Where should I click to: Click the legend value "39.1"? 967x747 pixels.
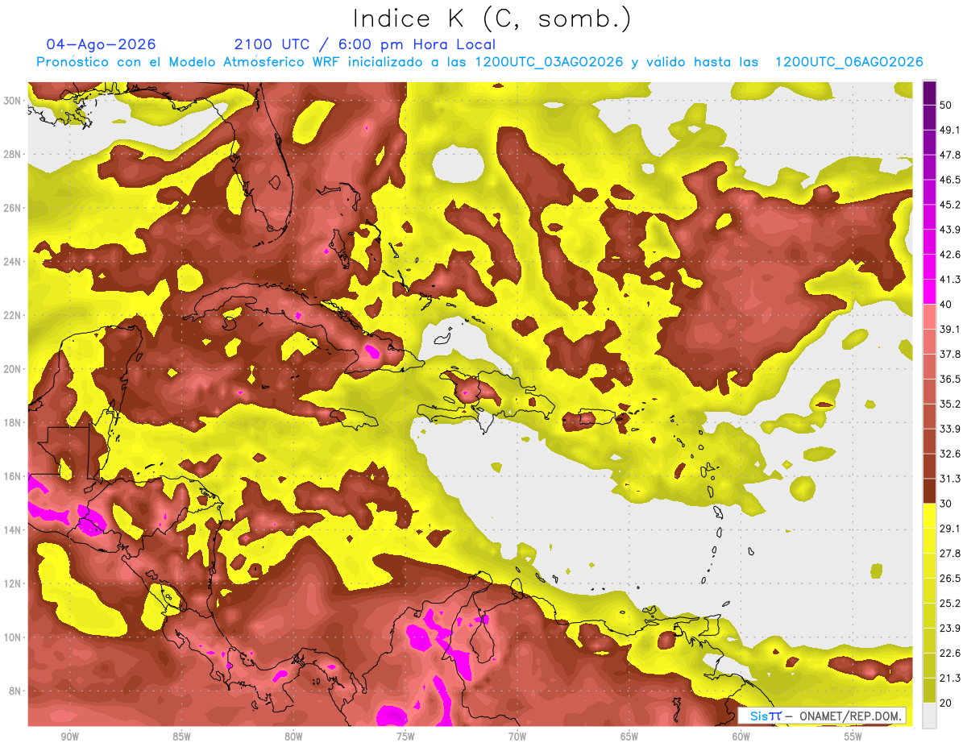click(950, 329)
